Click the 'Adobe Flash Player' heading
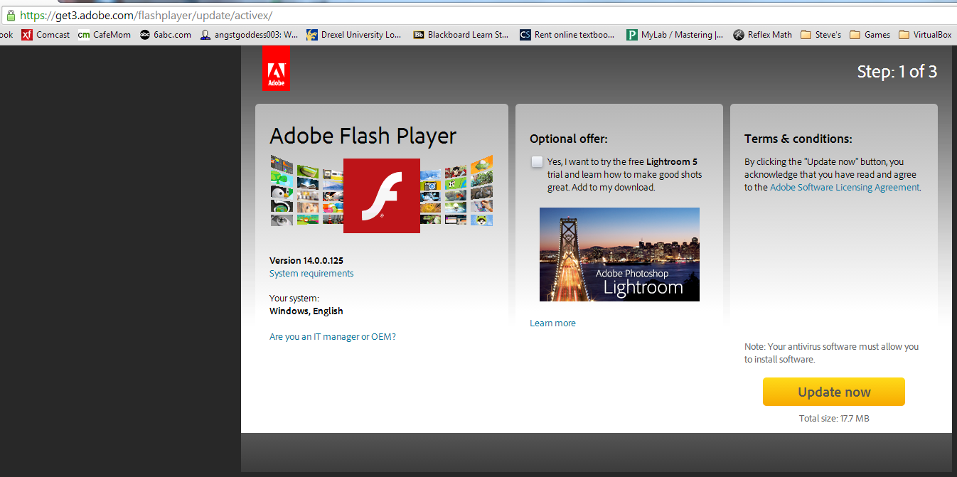957x477 pixels. click(363, 136)
